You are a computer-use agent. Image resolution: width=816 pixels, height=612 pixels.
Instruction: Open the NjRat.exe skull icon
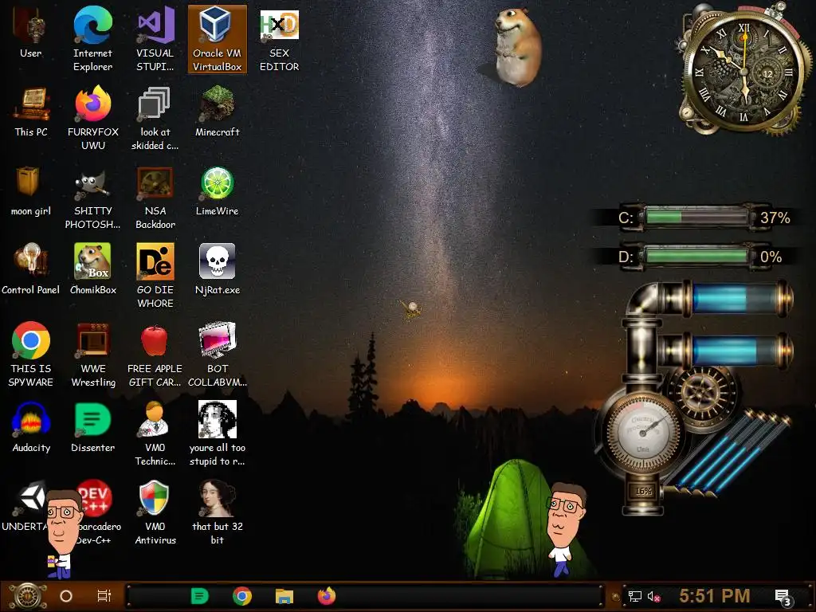point(217,269)
